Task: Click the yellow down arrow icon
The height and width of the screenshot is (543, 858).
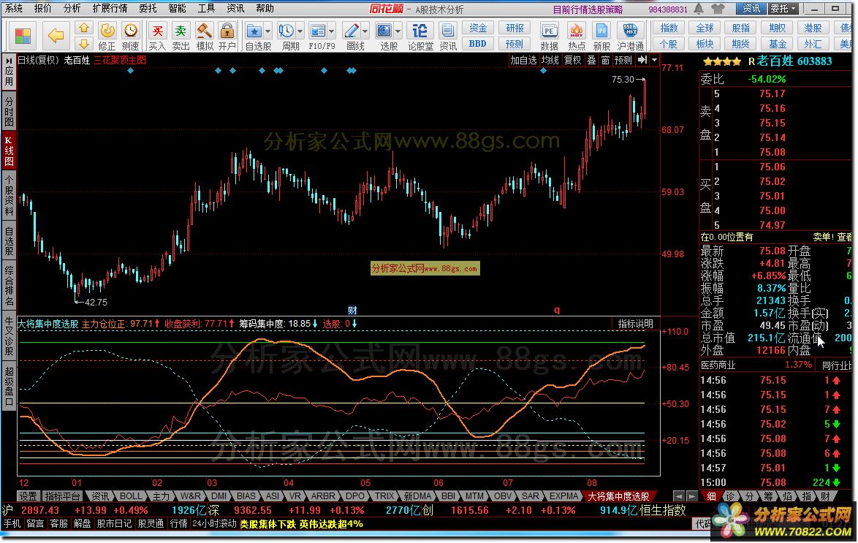Action: pos(83,43)
